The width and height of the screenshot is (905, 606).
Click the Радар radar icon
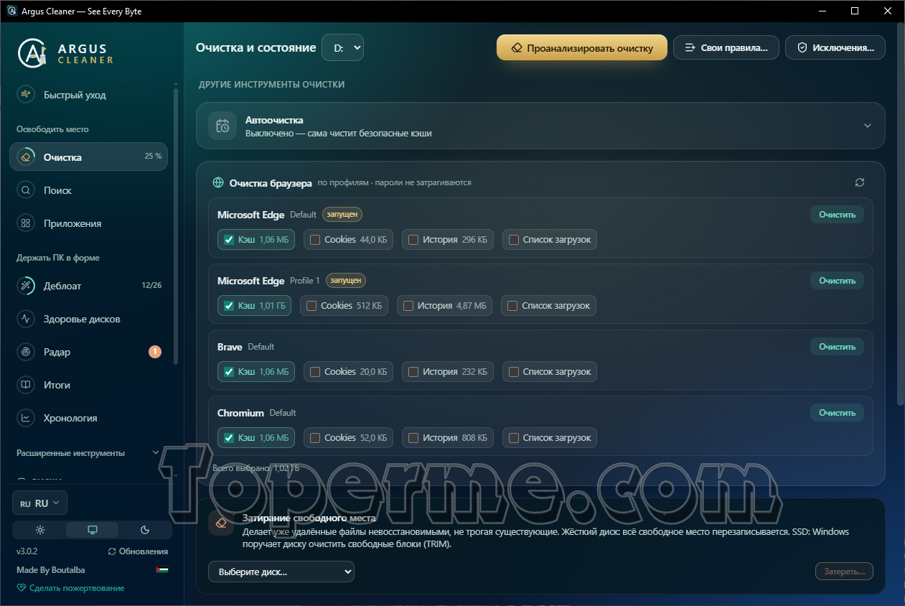click(x=26, y=352)
